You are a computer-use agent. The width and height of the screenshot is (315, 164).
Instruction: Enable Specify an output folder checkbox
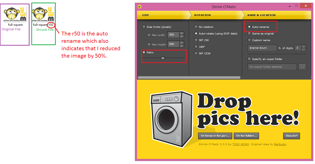click(x=249, y=59)
